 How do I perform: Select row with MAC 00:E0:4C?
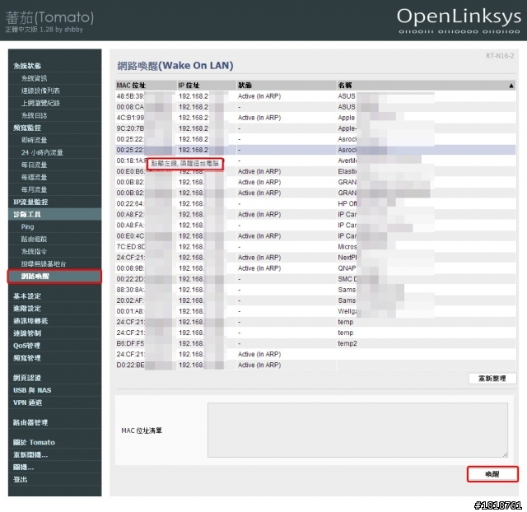(x=315, y=236)
